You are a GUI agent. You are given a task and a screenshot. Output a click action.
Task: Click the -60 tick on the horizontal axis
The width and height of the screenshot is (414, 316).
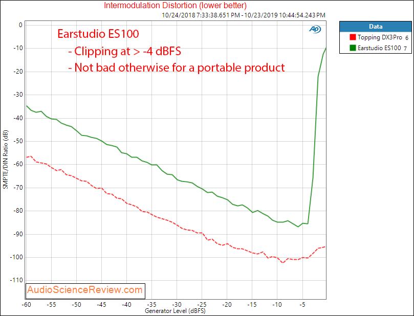click(x=27, y=305)
